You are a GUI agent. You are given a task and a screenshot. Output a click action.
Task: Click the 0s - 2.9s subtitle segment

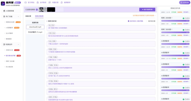[x=101, y=28]
